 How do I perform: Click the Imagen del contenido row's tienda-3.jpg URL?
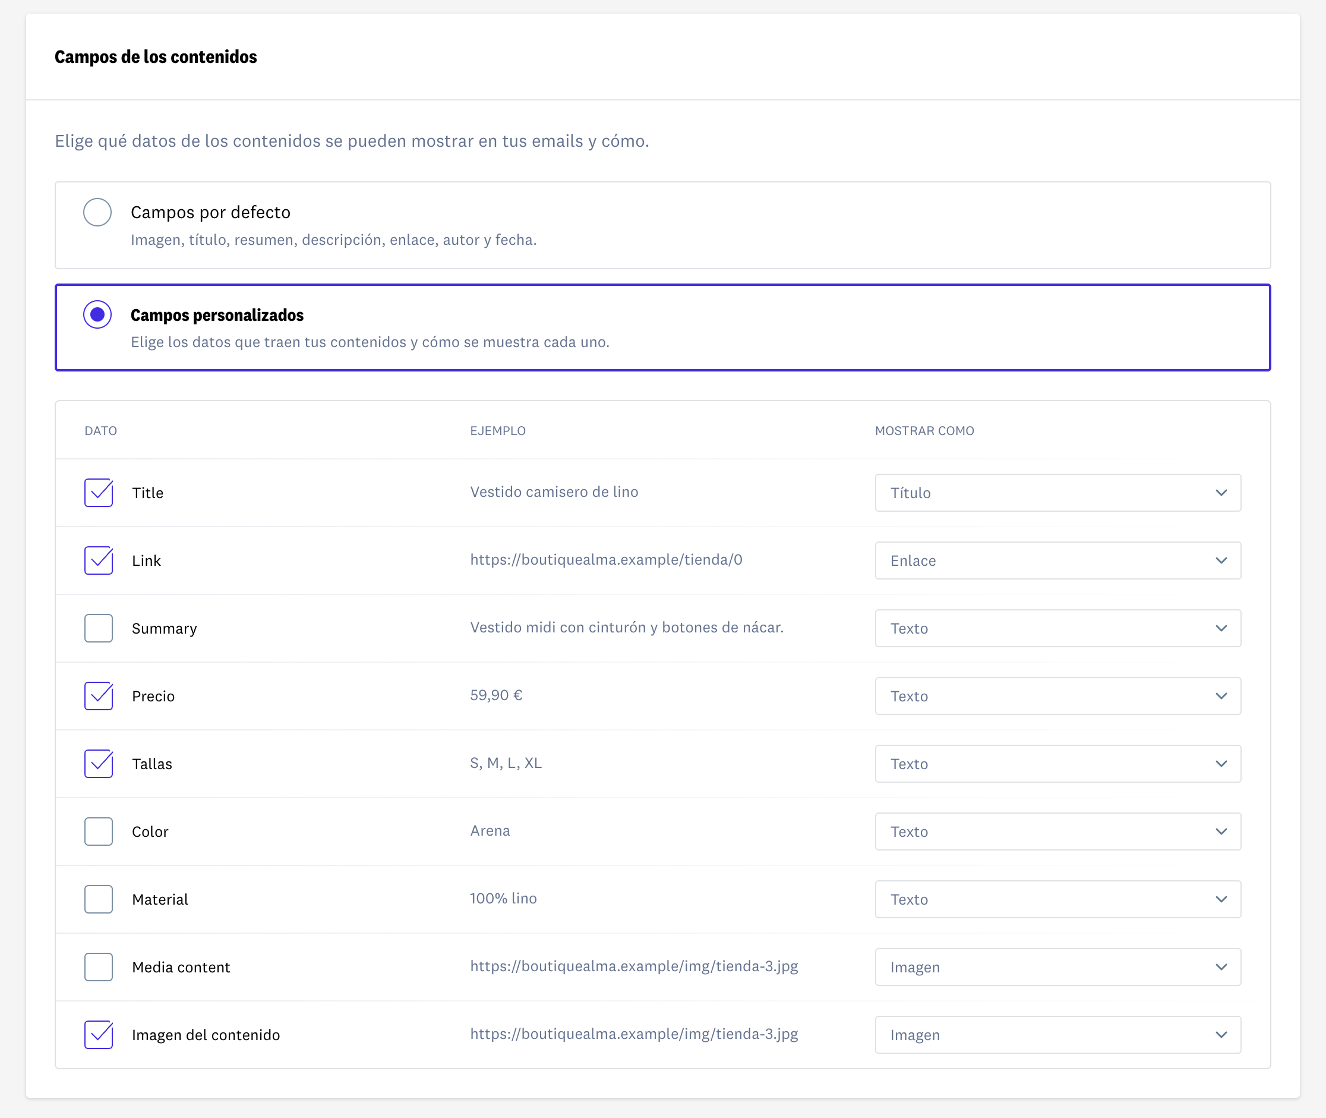633,1034
